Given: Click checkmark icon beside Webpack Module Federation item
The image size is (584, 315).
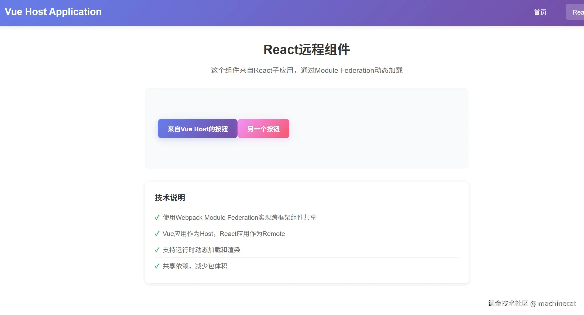Looking at the screenshot, I should [157, 218].
